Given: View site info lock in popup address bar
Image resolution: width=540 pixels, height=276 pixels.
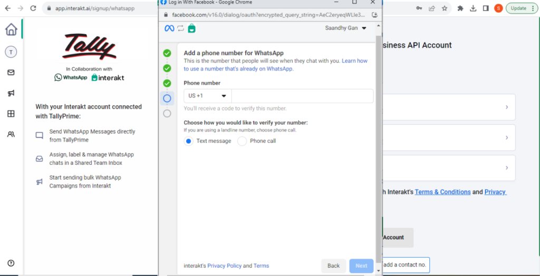Looking at the screenshot, I should 166,15.
